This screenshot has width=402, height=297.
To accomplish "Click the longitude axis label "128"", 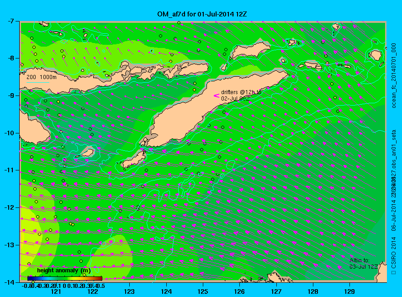I will [x=313, y=292].
